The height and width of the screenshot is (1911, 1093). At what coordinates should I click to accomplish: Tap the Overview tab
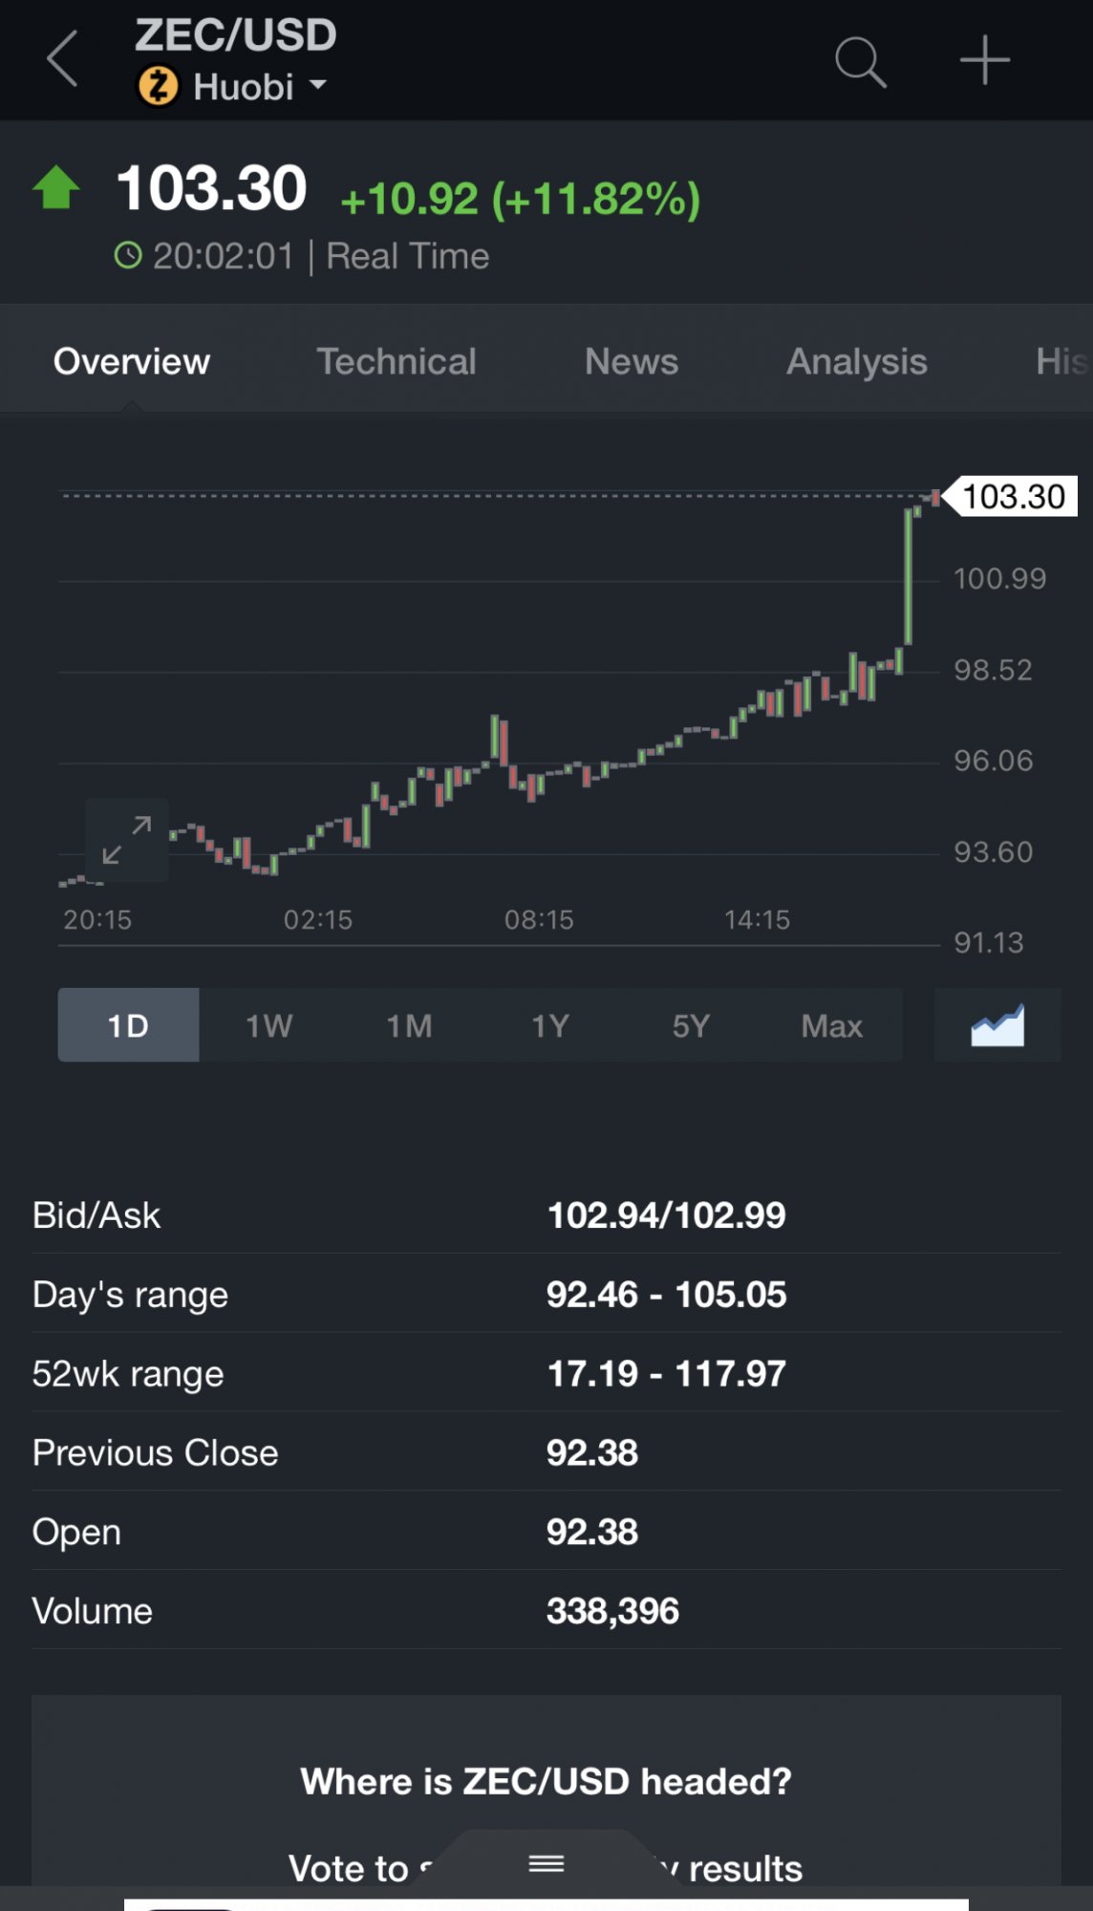pos(132,361)
